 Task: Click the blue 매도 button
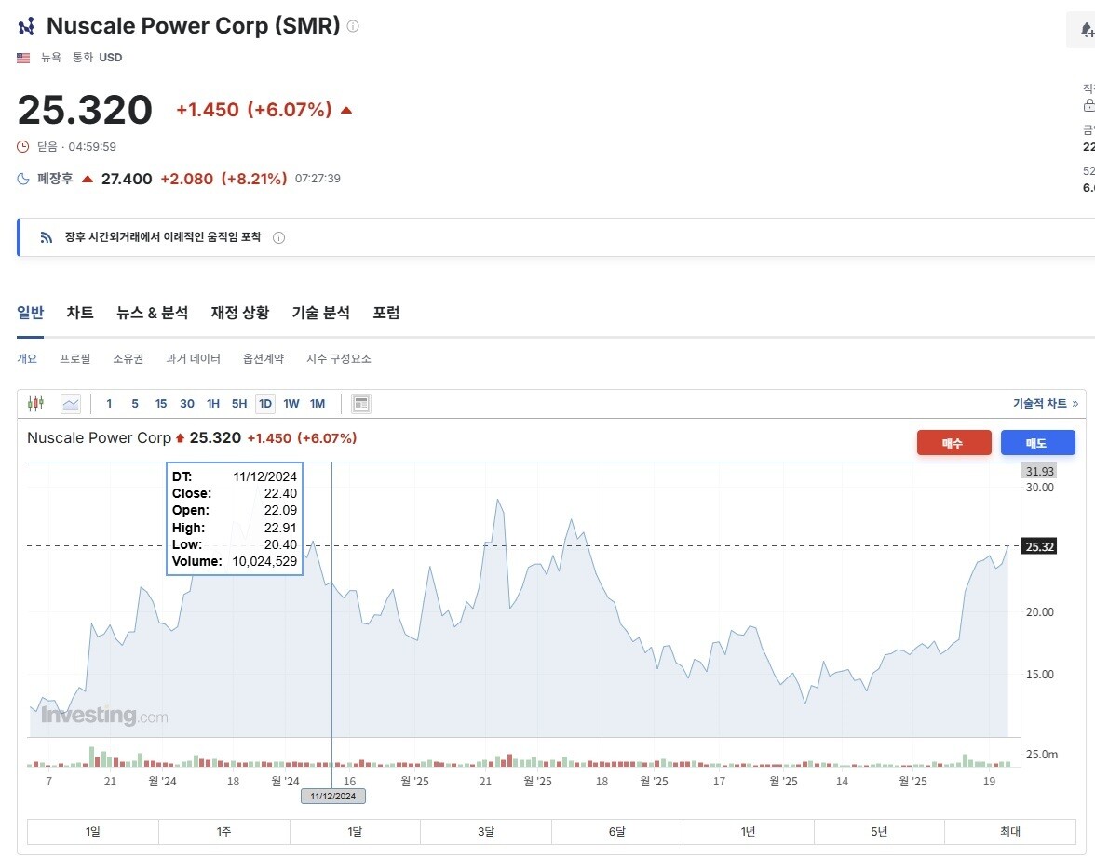1037,443
